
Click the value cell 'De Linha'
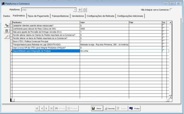click(x=105, y=51)
